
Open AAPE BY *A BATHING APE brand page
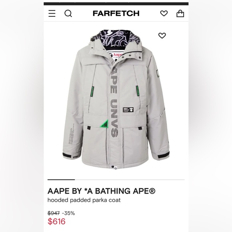102,191
